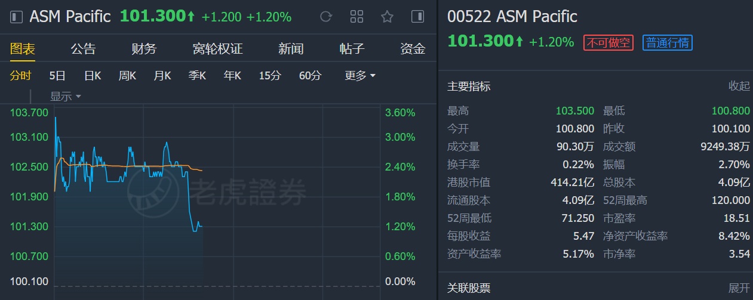
Task: Open the 公告 tab
Action: (83, 49)
